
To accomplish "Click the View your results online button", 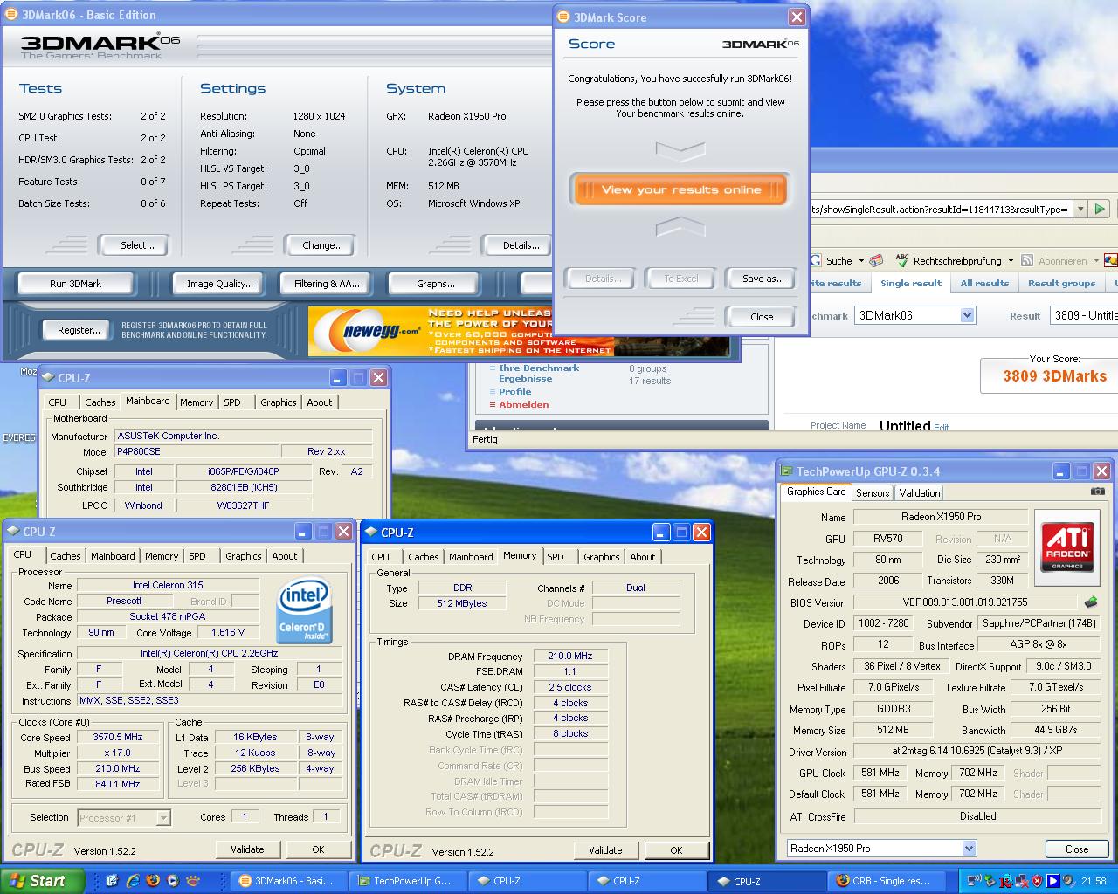I will [681, 189].
